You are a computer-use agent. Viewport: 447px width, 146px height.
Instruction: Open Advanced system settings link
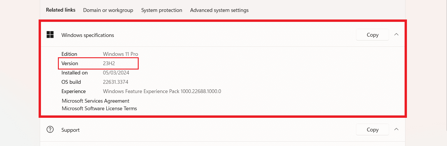pyautogui.click(x=219, y=10)
